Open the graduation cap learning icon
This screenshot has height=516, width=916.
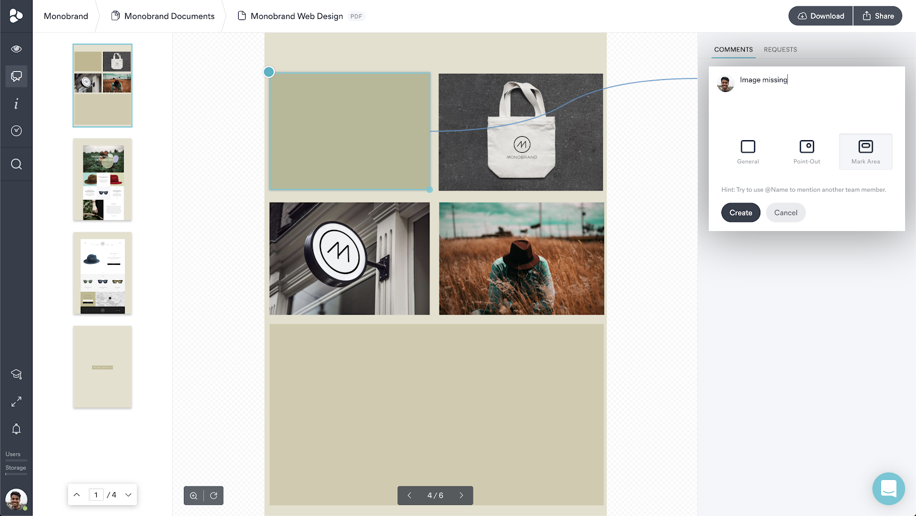tap(17, 374)
